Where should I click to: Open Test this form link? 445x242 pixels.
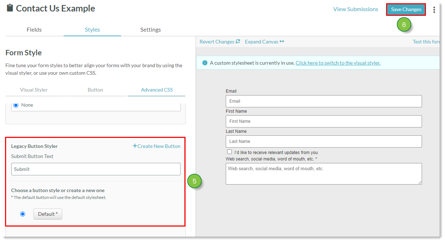tap(426, 42)
